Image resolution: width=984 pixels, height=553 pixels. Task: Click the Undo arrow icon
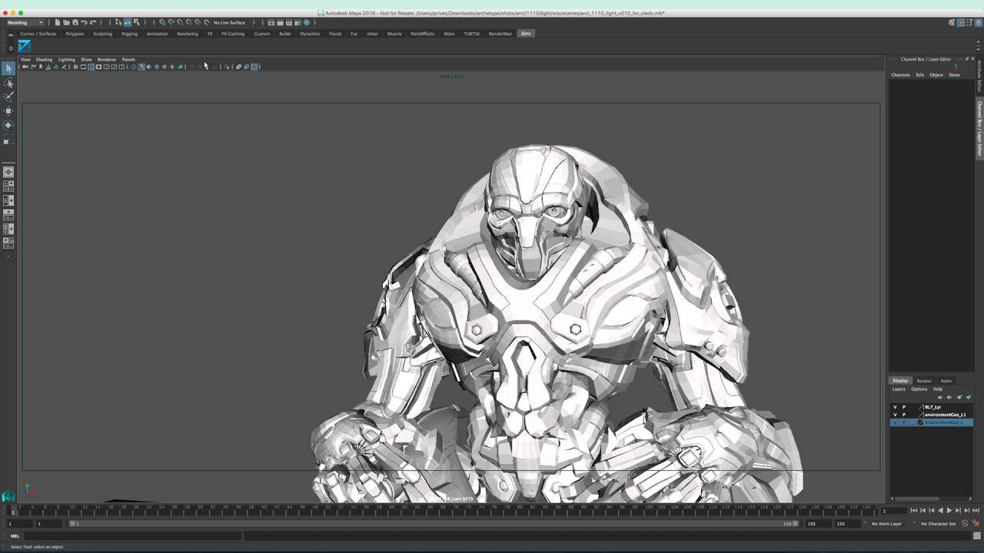tap(84, 22)
